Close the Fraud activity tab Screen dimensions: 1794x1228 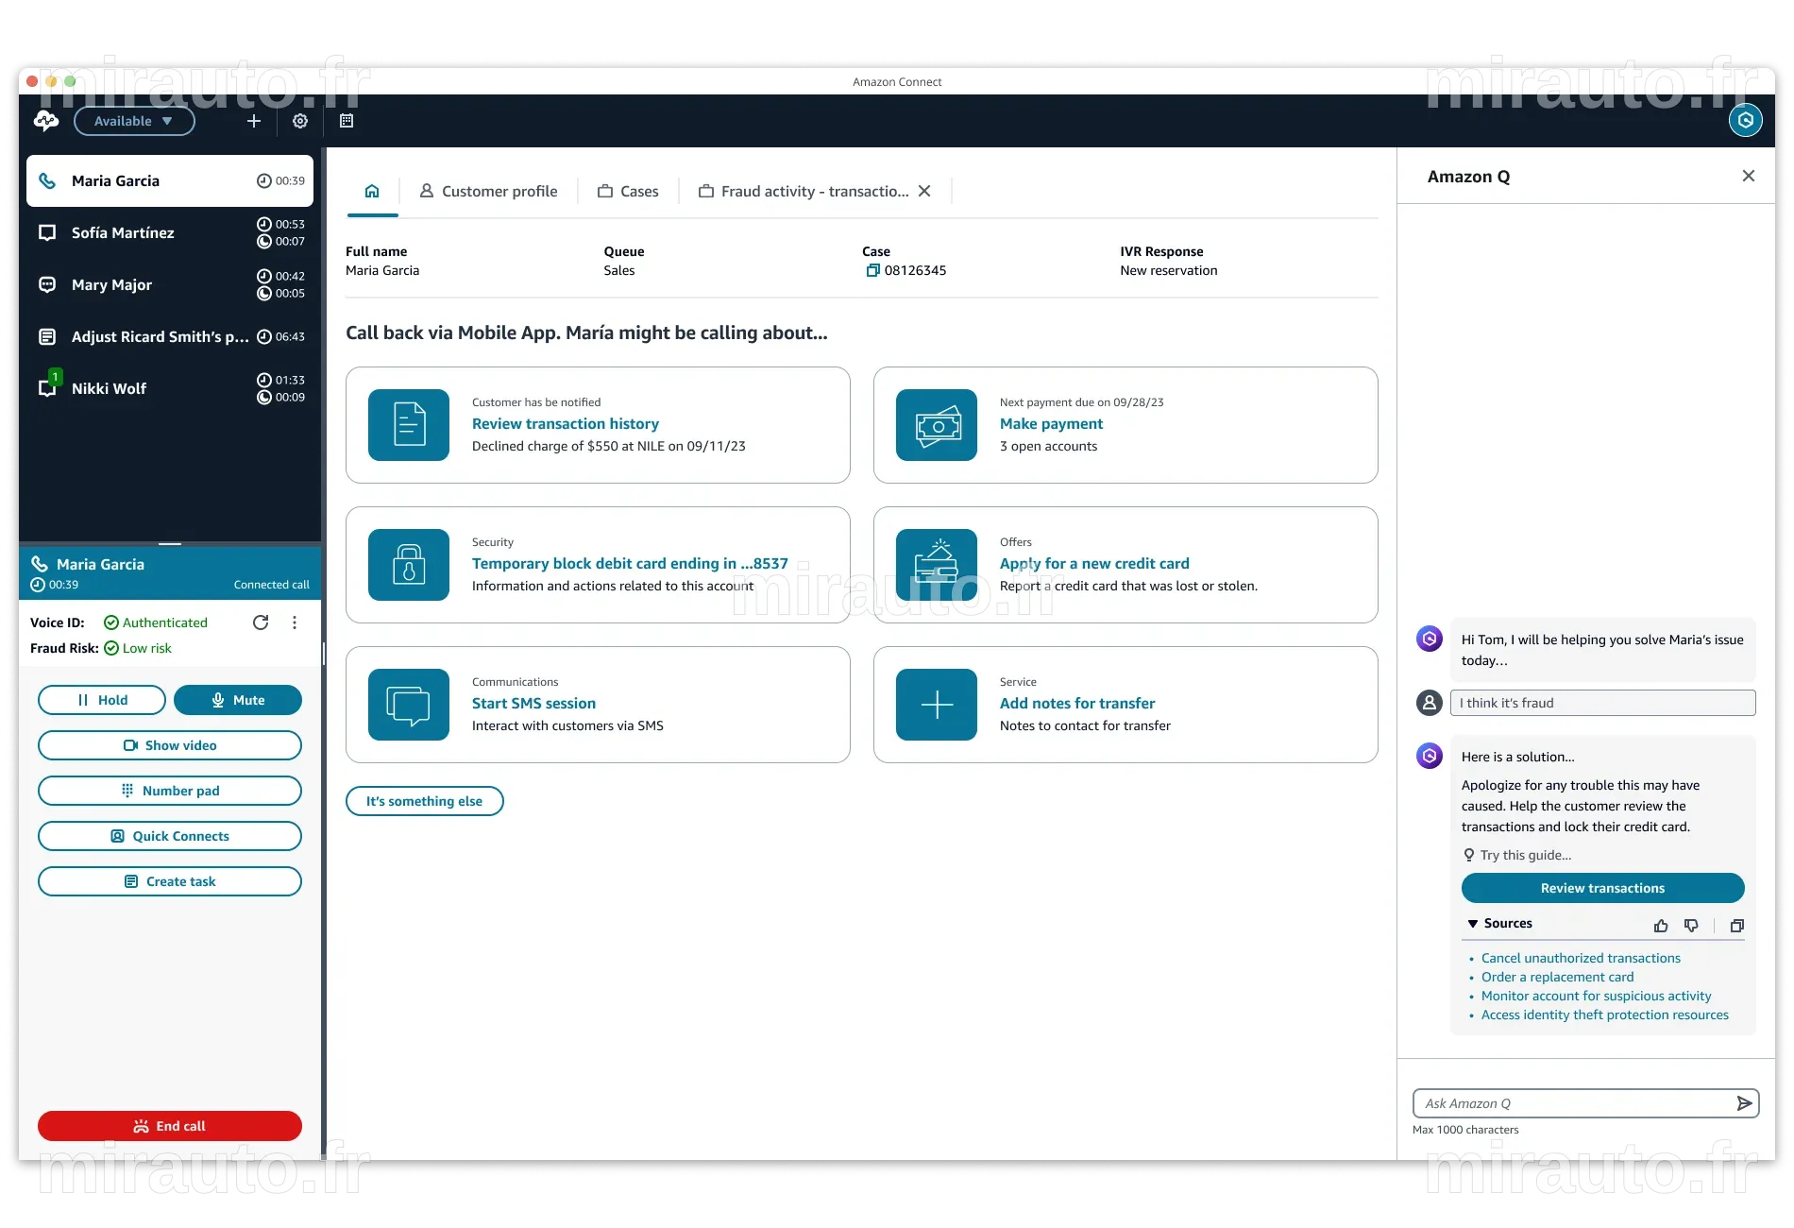(x=924, y=191)
